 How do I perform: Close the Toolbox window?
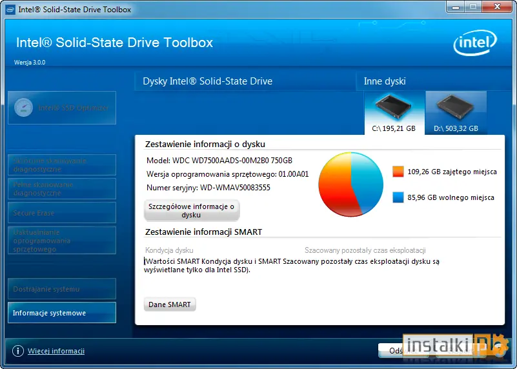497,7
